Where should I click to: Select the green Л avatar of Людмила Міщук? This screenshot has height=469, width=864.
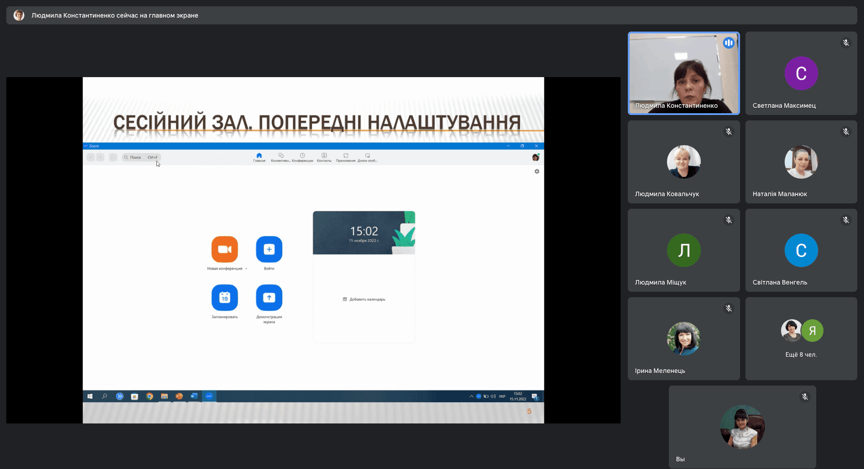click(684, 250)
